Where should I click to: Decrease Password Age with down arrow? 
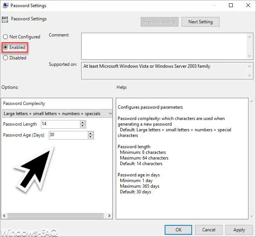91,137
